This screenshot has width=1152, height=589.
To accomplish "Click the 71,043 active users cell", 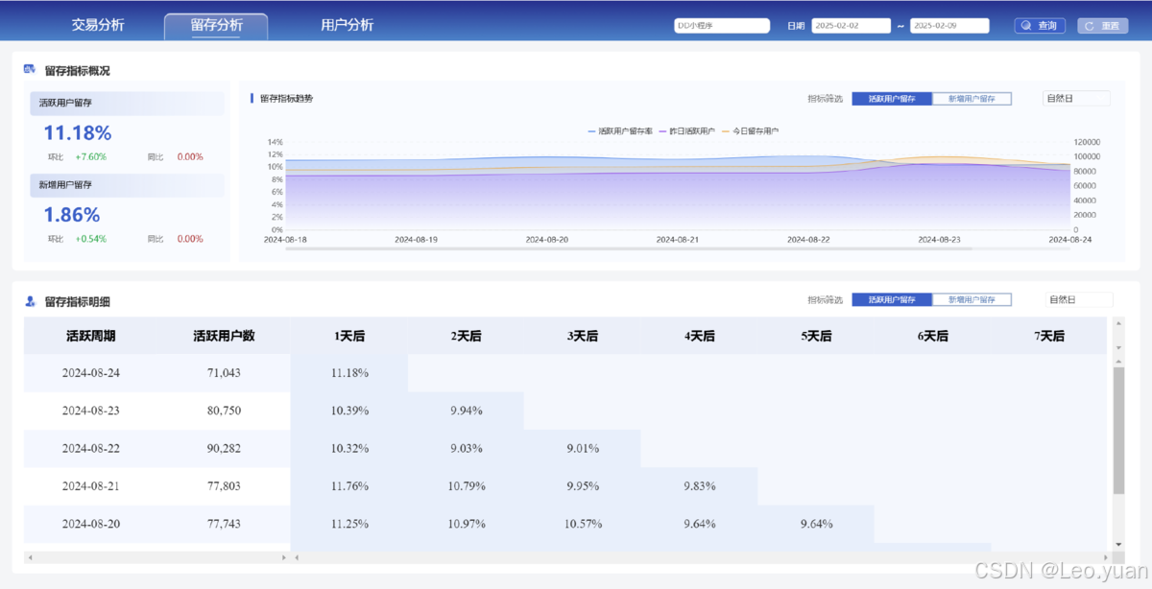I will pos(224,373).
